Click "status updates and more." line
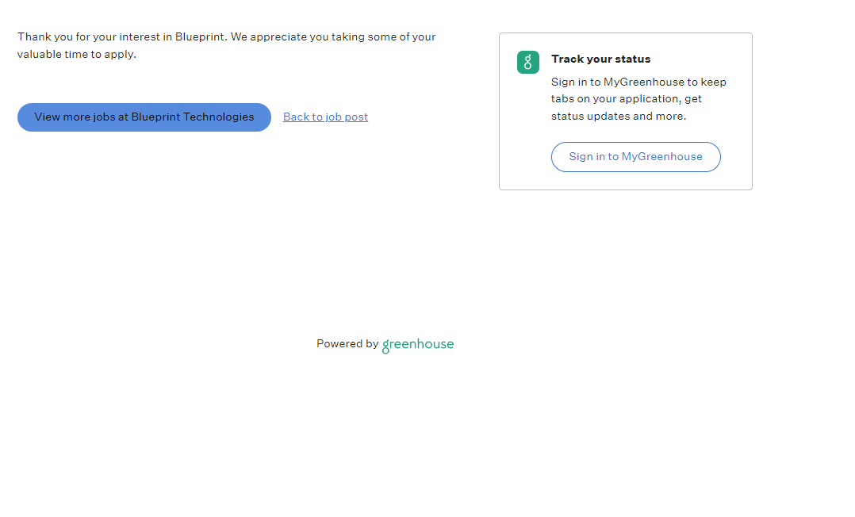This screenshot has height=517, width=855. [618, 117]
